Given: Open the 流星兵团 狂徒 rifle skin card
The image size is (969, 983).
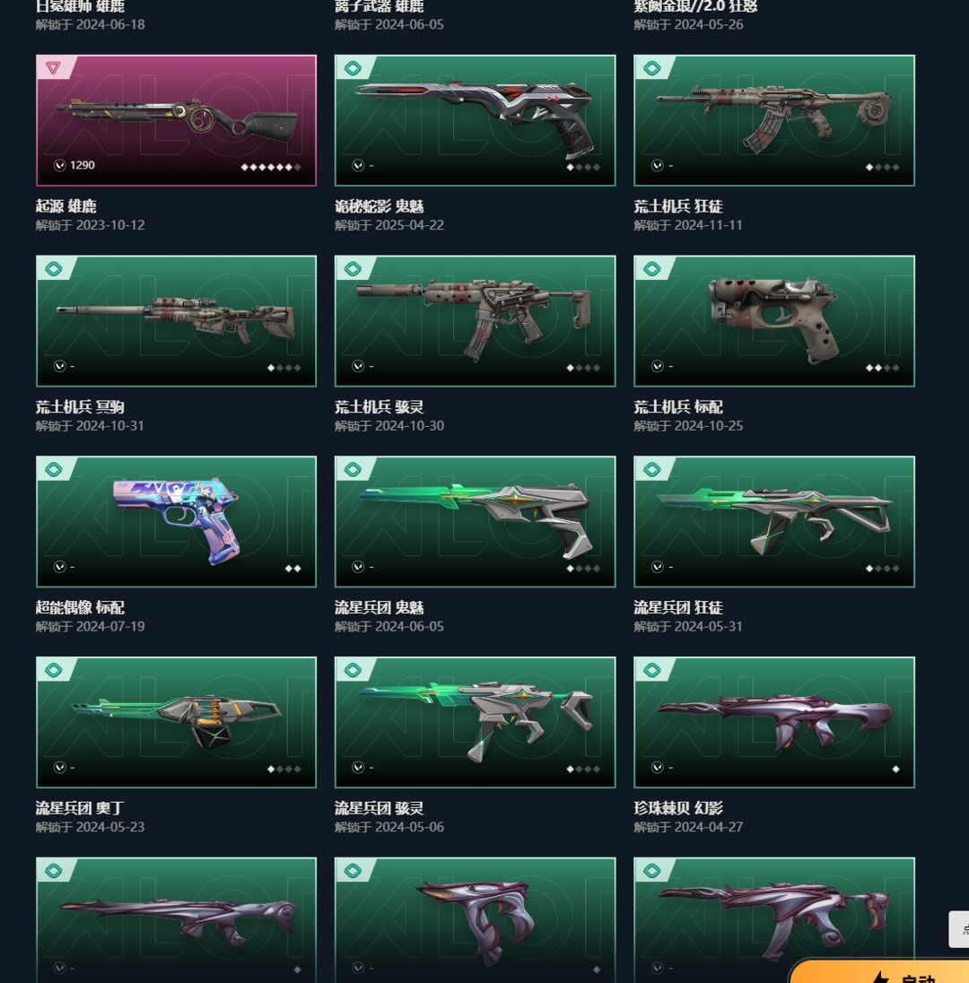Looking at the screenshot, I should (x=774, y=522).
